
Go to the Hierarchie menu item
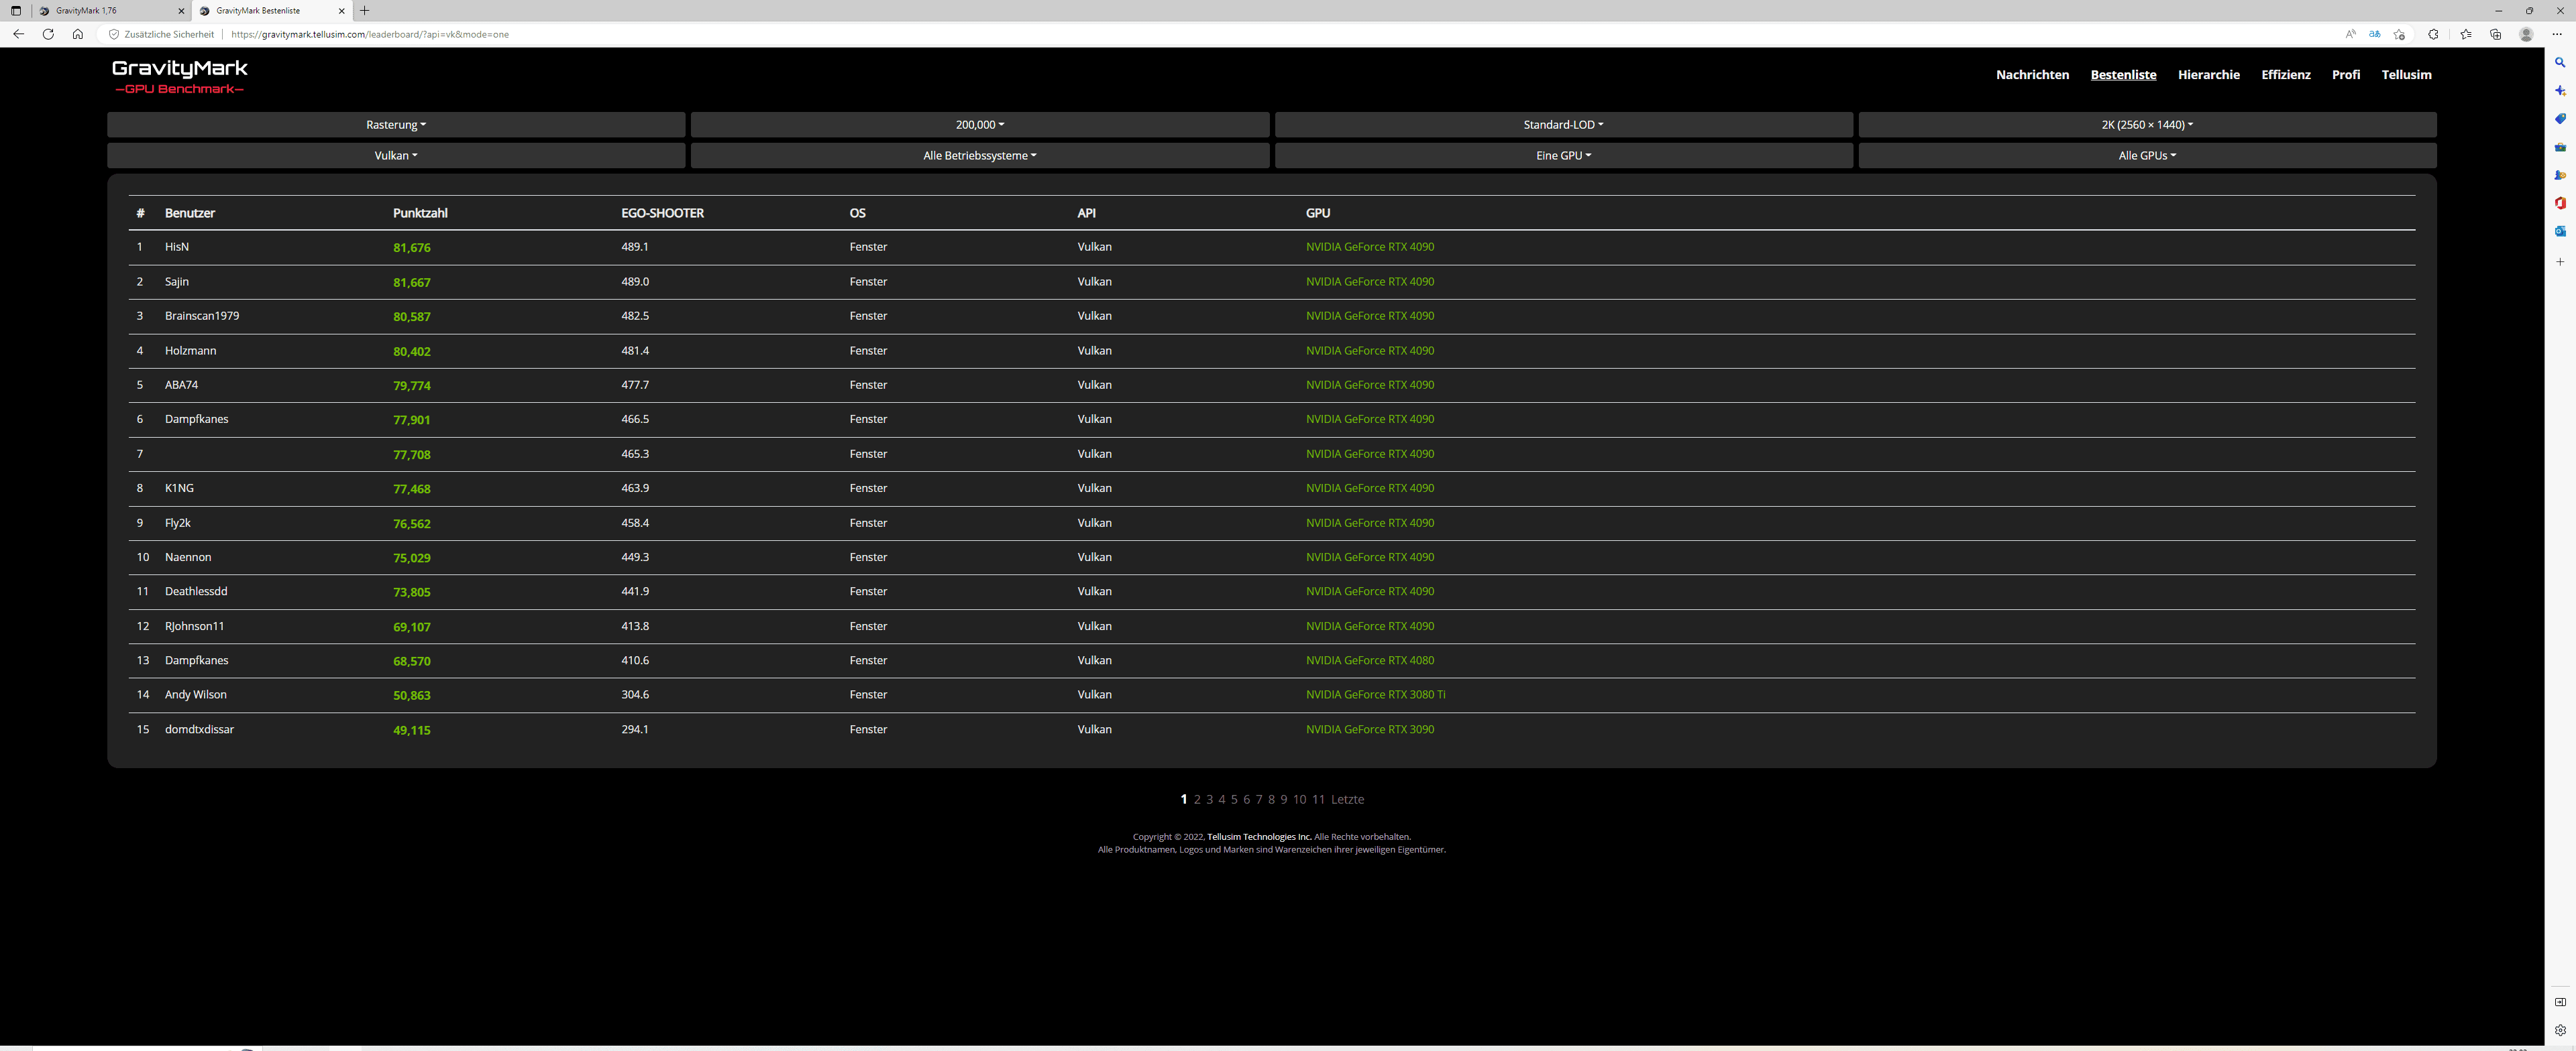[2208, 75]
